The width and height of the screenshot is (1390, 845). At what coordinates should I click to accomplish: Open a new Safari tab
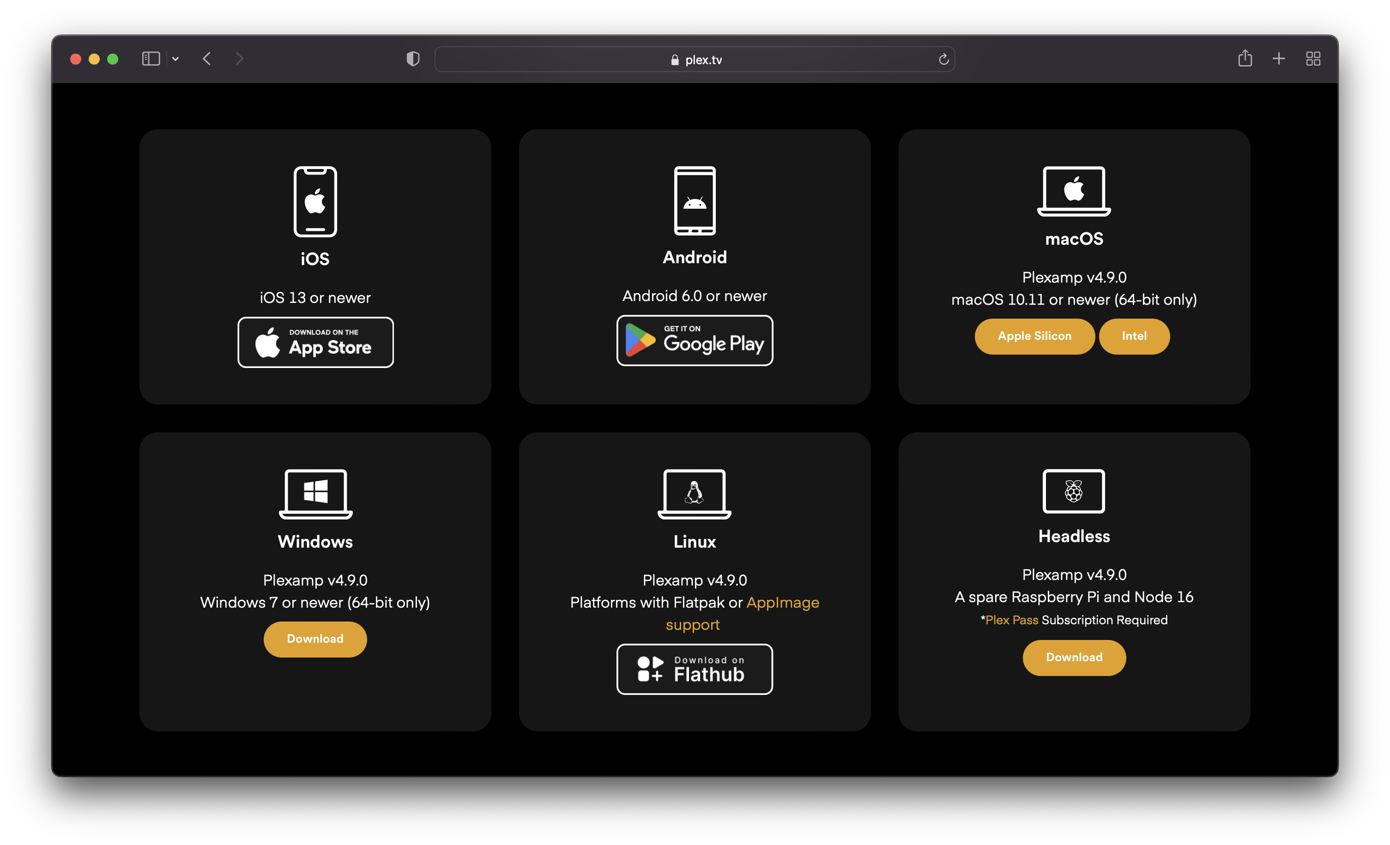coord(1278,59)
